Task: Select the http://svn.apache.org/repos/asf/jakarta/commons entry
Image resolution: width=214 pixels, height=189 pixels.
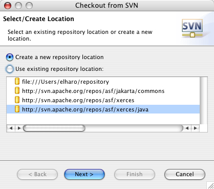Action: click(x=103, y=91)
